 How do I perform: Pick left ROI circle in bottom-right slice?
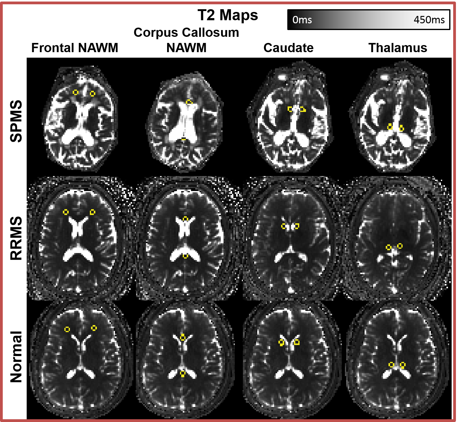point(391,364)
